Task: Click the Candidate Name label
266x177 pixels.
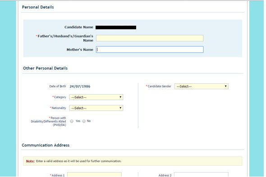Action: click(x=79, y=27)
